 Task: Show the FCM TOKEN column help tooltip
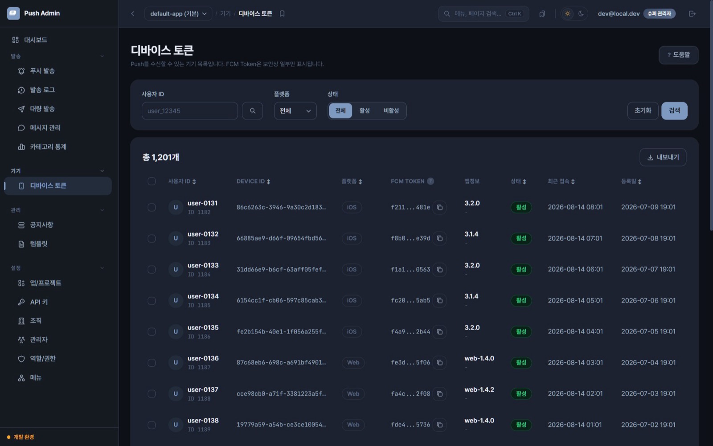[430, 181]
